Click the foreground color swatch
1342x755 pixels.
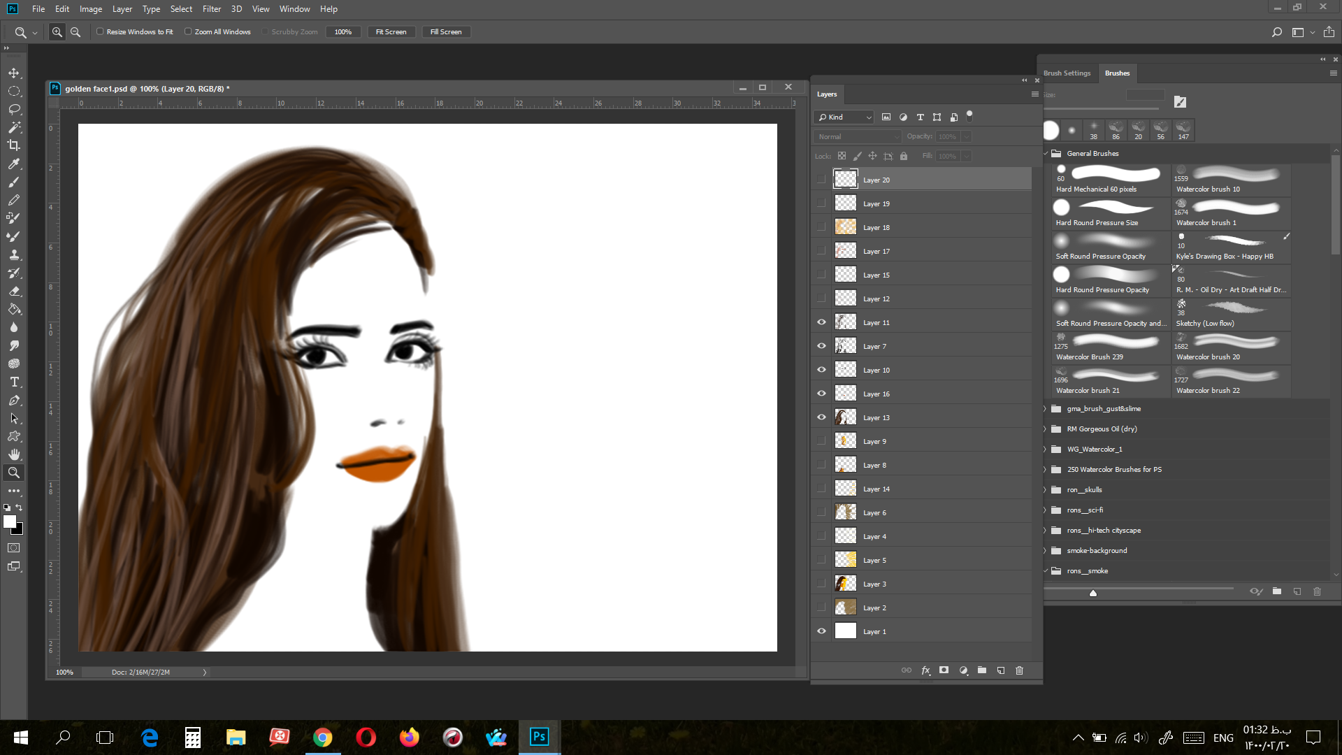(10, 522)
